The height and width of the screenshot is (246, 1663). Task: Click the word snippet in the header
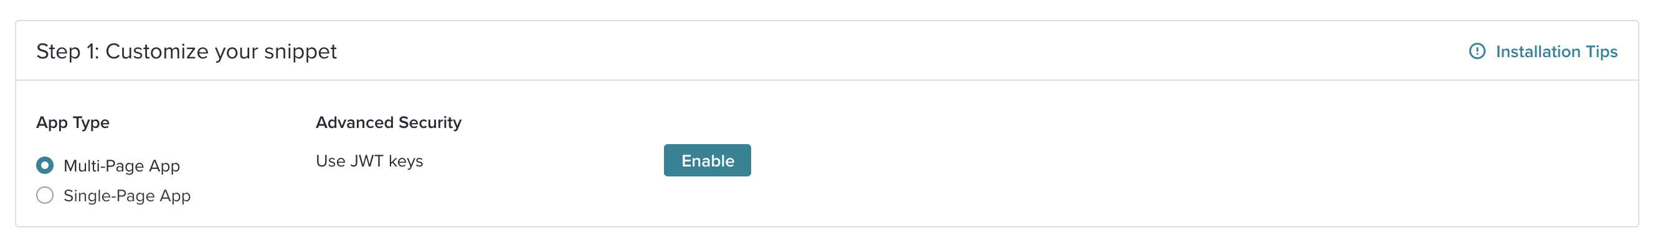click(300, 52)
